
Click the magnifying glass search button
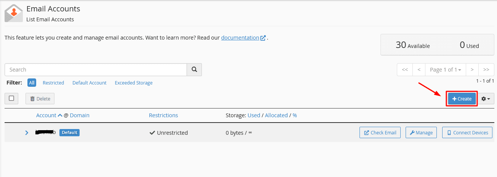pyautogui.click(x=194, y=70)
